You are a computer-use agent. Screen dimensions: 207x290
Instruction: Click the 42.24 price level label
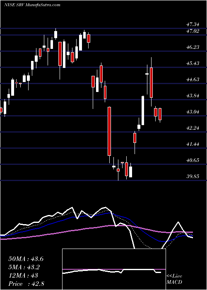(x=193, y=128)
